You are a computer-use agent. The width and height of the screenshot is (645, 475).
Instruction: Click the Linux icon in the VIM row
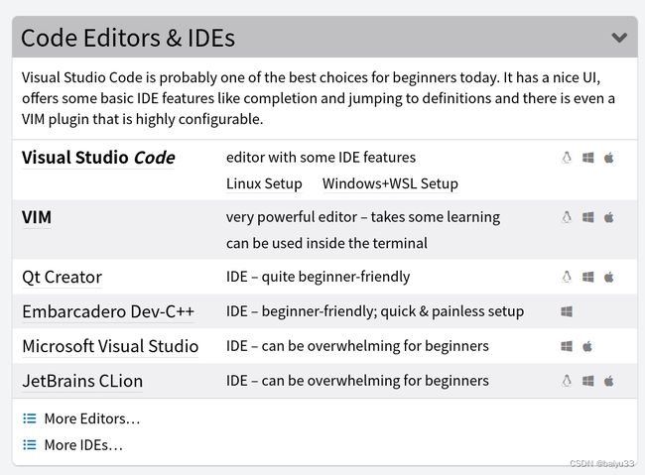click(567, 217)
